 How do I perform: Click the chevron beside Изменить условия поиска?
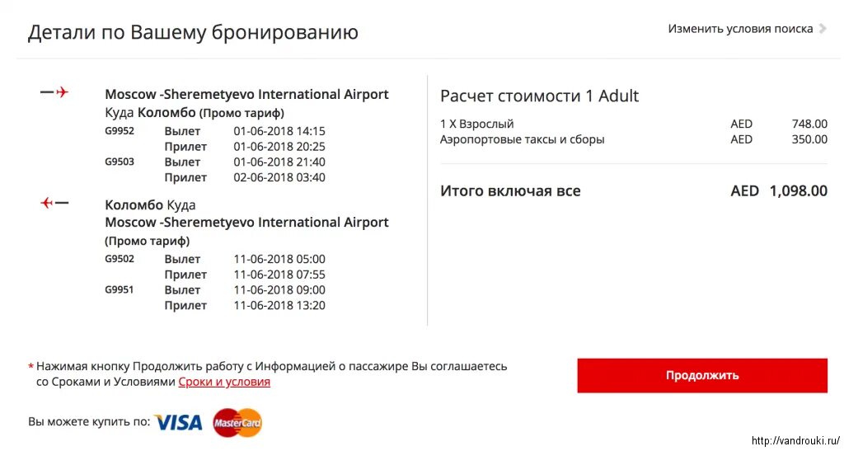(x=823, y=29)
